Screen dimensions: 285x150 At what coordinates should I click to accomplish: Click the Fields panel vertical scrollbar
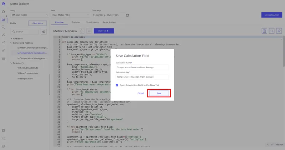[50, 84]
